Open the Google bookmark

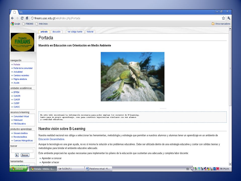[15, 24]
